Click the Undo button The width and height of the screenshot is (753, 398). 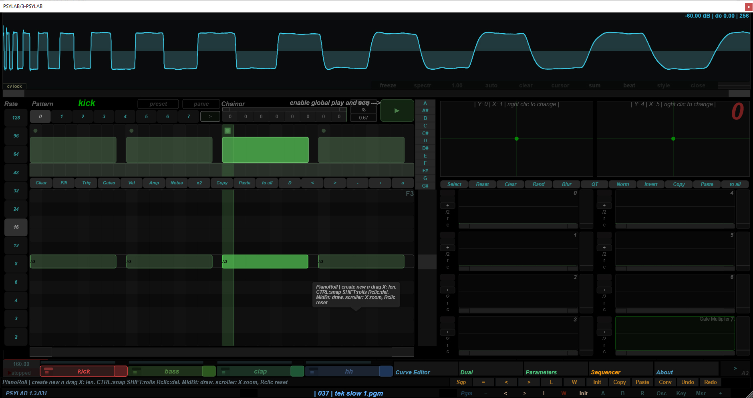click(688, 382)
